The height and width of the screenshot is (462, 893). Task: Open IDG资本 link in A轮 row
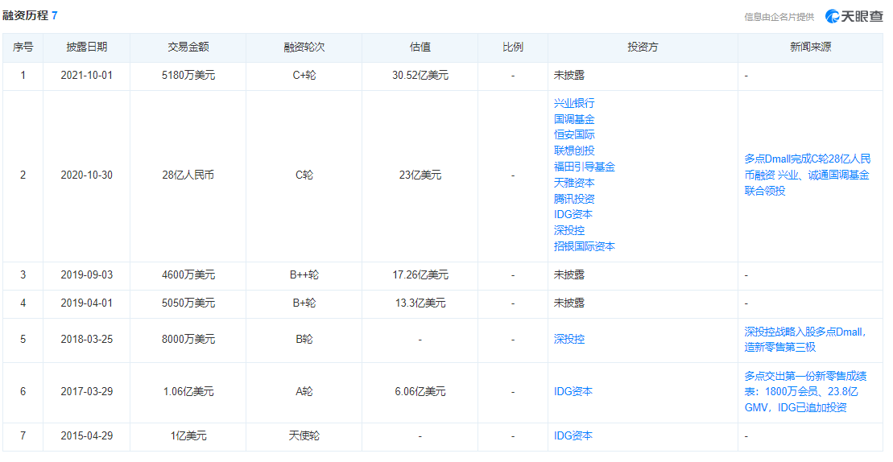coord(573,391)
